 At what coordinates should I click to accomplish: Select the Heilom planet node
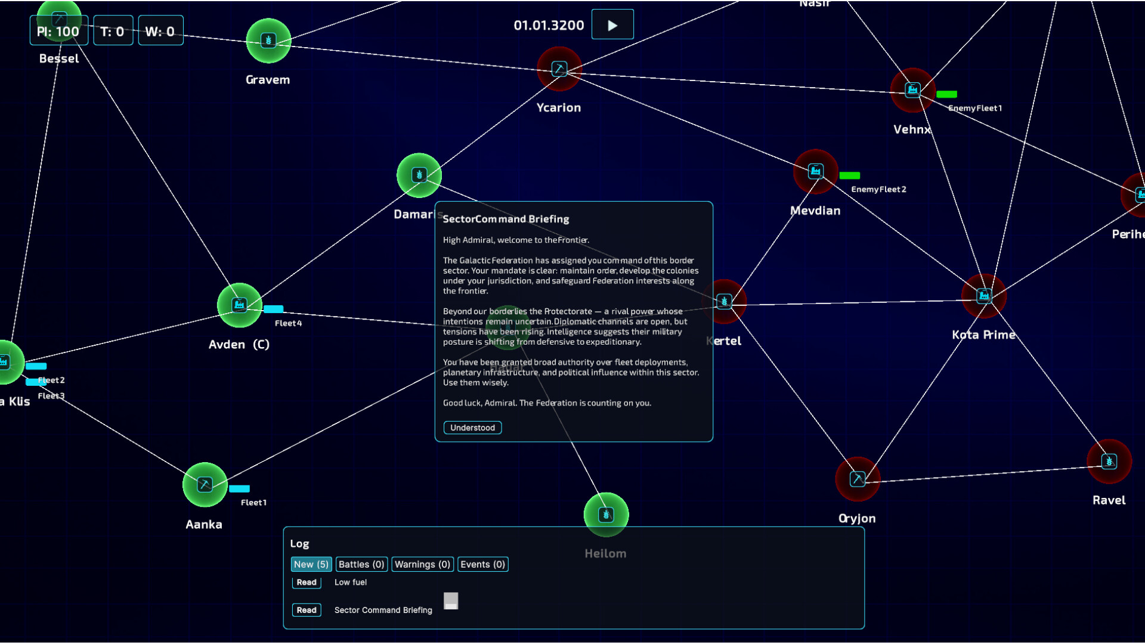click(606, 515)
